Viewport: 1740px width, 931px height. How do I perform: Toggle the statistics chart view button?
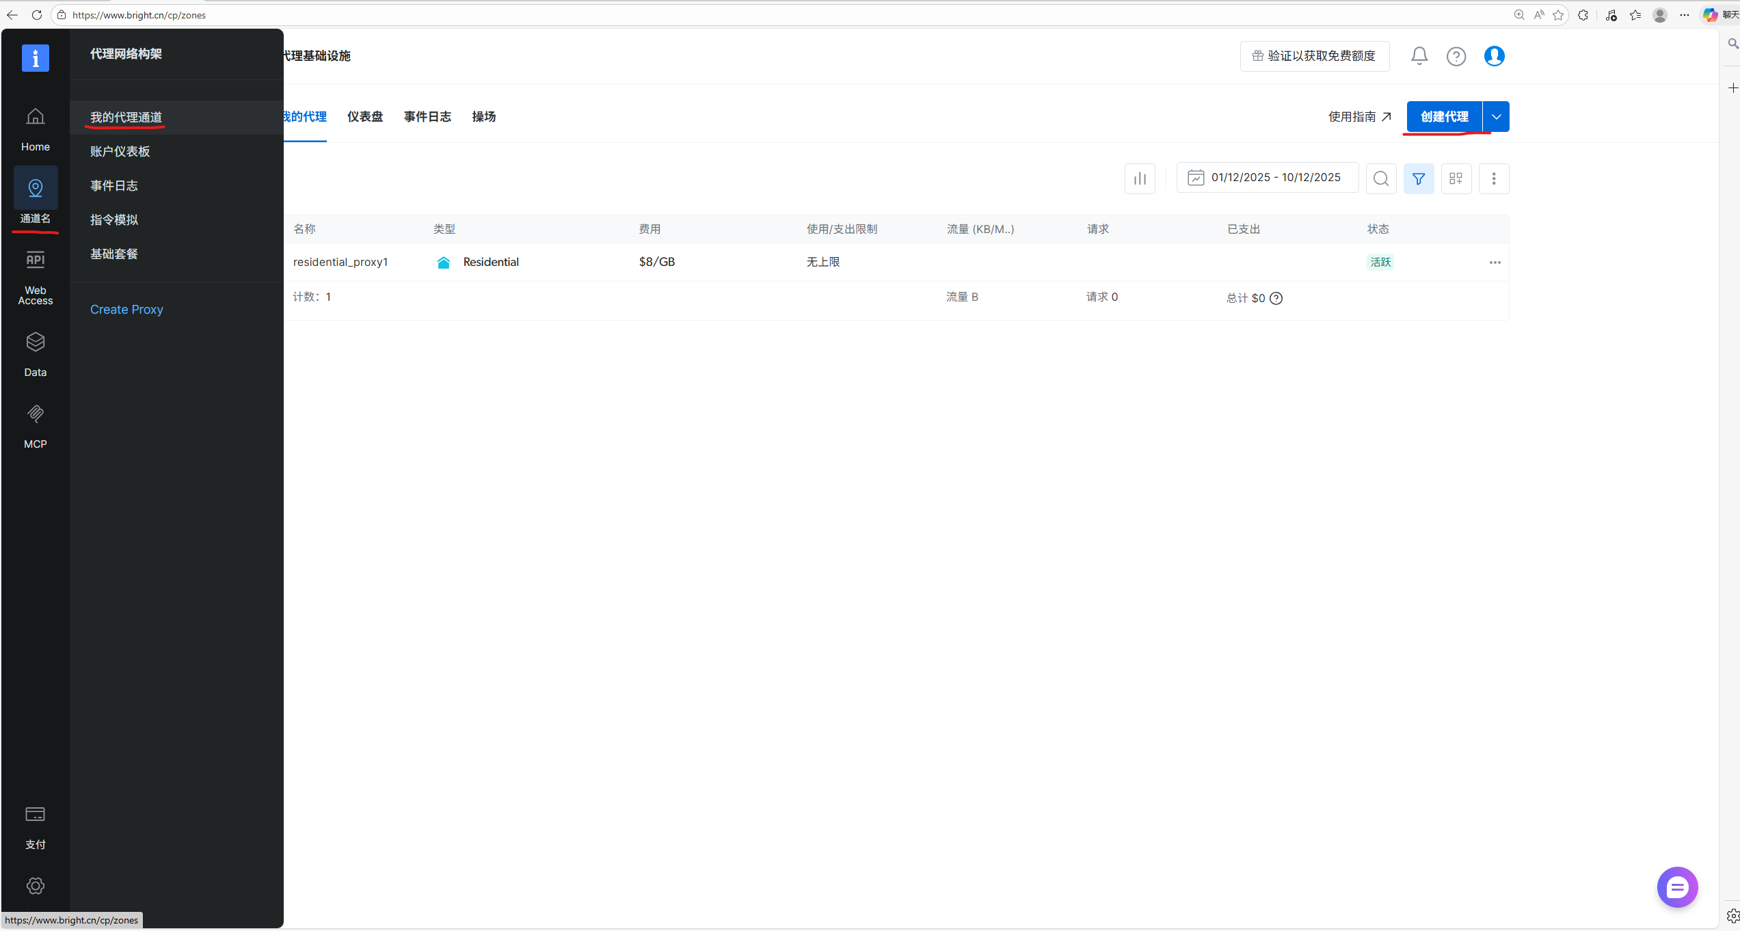tap(1140, 178)
